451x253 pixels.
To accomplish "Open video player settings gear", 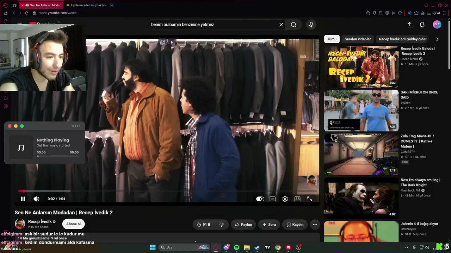I will point(285,199).
